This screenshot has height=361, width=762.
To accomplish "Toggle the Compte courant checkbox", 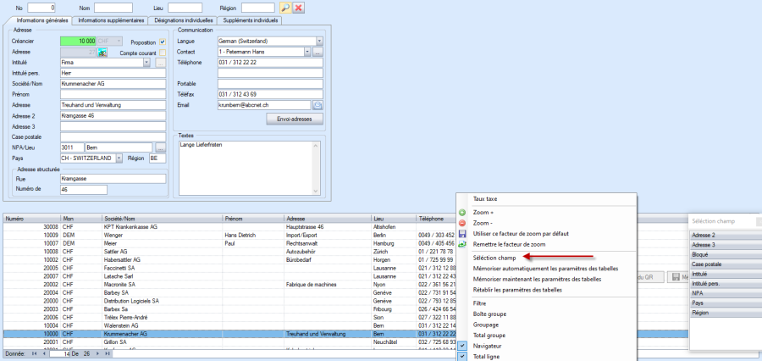I will click(163, 53).
